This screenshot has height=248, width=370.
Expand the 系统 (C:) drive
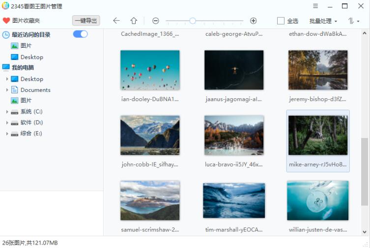pos(7,111)
